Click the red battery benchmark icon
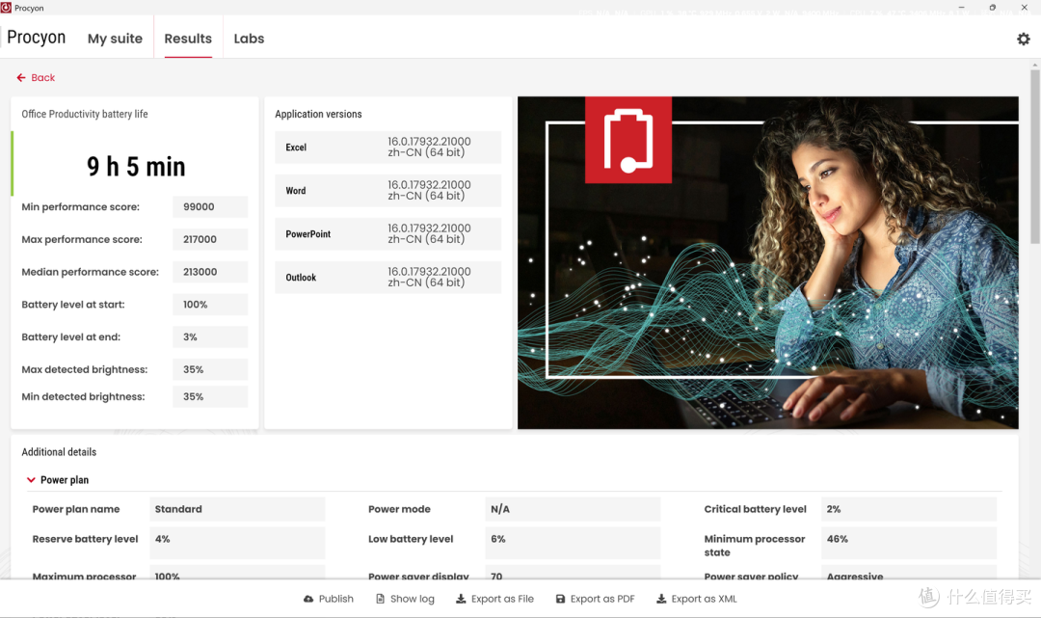Screen dimensions: 1041x618 coord(628,140)
